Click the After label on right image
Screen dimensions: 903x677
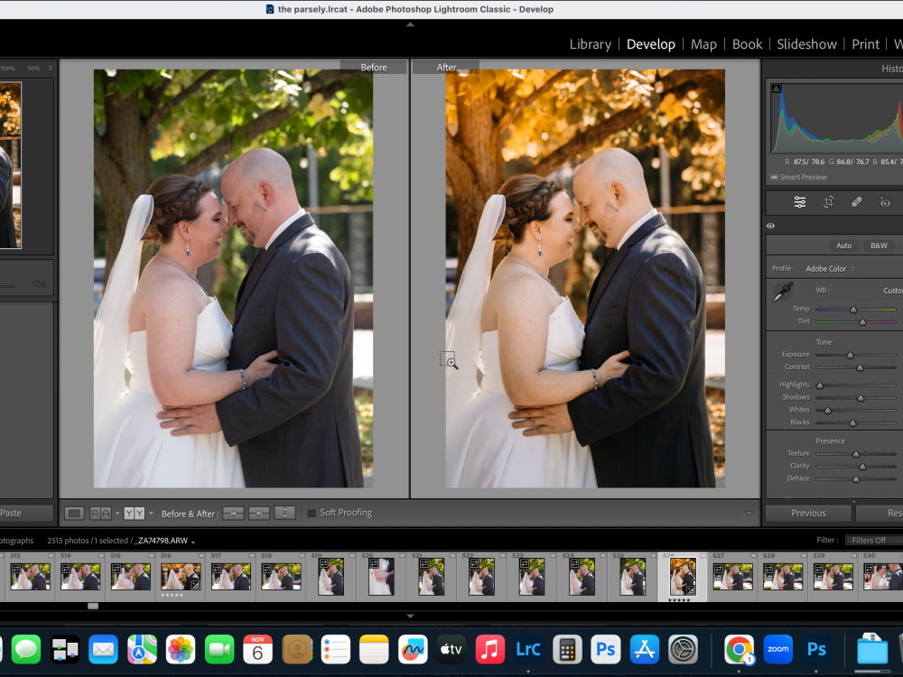[446, 68]
